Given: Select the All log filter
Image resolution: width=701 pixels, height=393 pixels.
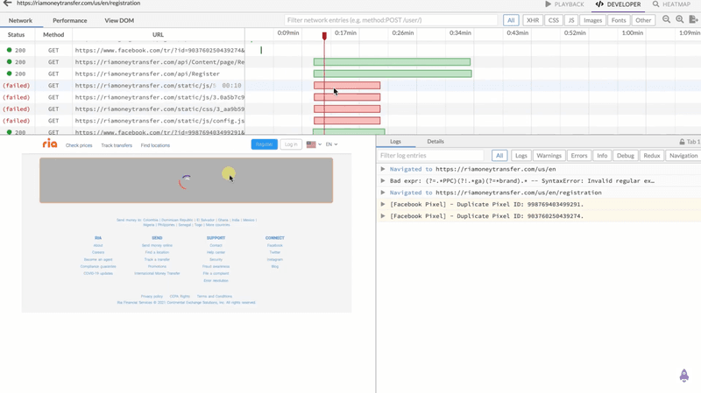Looking at the screenshot, I should (x=499, y=156).
